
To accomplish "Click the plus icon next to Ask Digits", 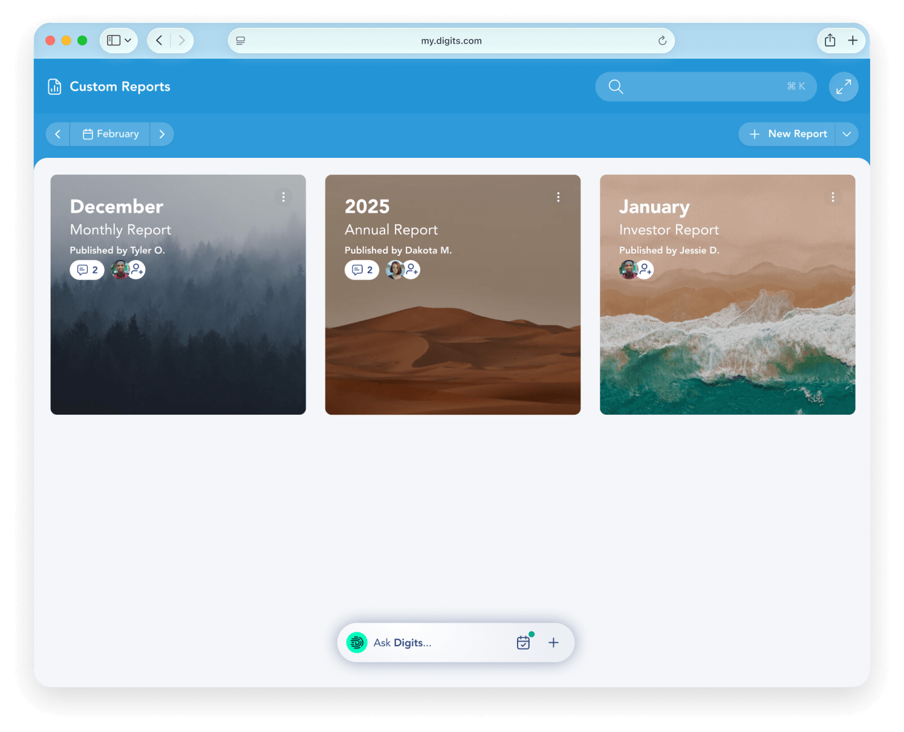I will click(553, 643).
